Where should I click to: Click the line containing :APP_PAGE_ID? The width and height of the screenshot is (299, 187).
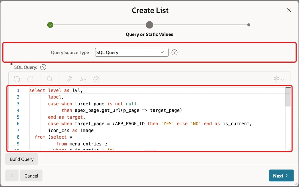coord(150,124)
